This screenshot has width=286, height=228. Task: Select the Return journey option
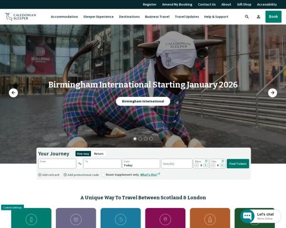pyautogui.click(x=99, y=154)
